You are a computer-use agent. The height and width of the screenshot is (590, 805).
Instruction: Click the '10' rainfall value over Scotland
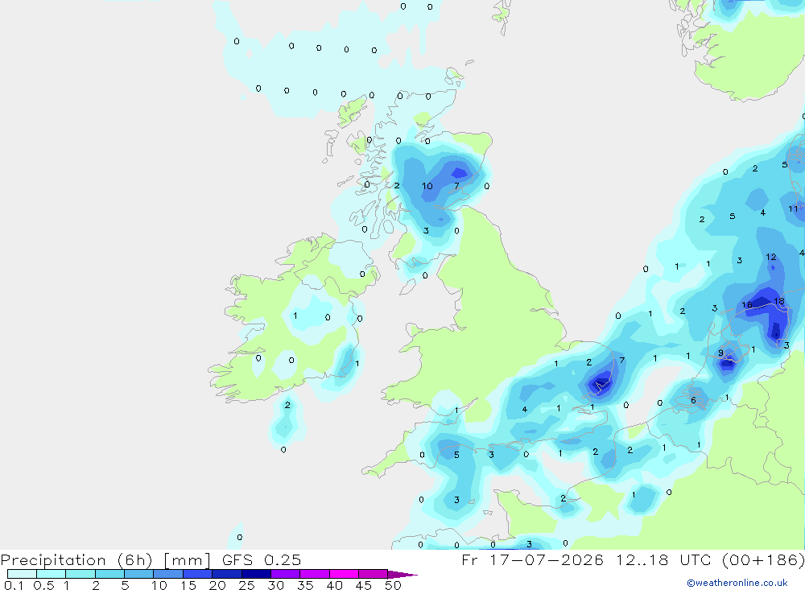pyautogui.click(x=427, y=186)
